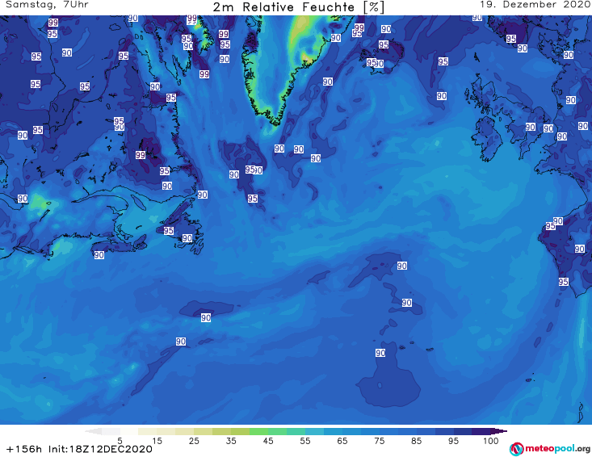The width and height of the screenshot is (592, 457).
Task: Click the '95' contour label over western Newfoundland
Action: (168, 231)
